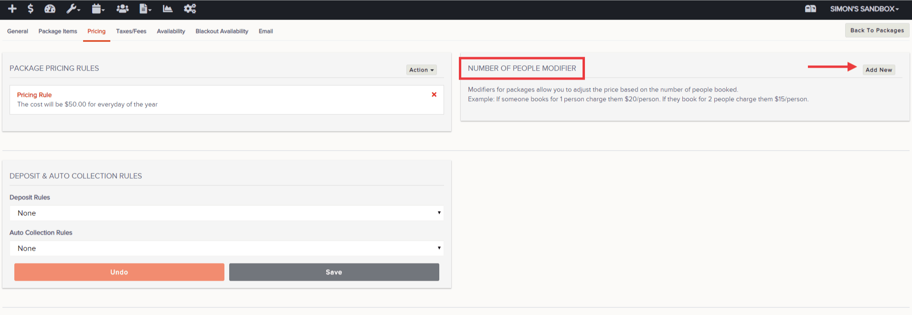The width and height of the screenshot is (912, 315).
Task: Open the Auto Collection Rules dropdown
Action: [227, 248]
